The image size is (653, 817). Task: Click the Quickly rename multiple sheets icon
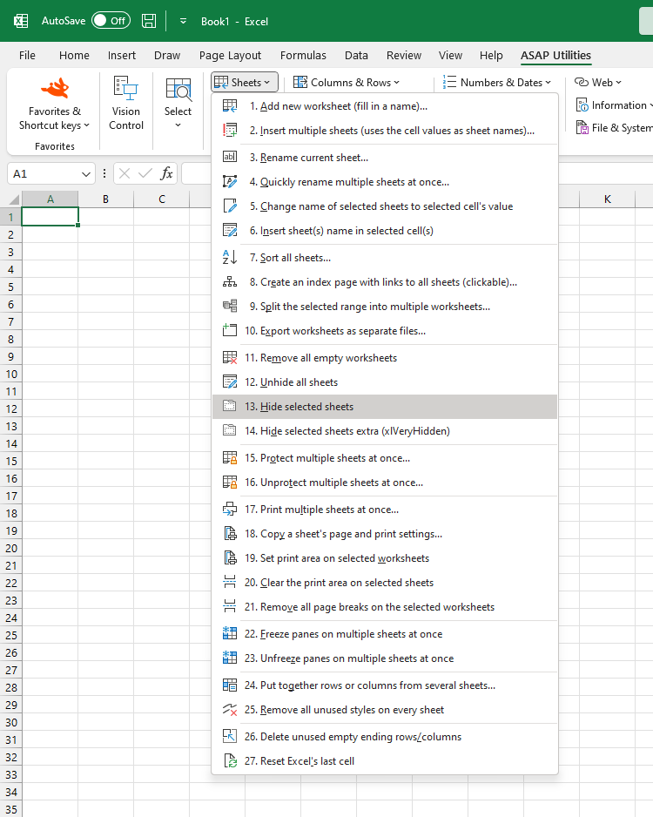(x=230, y=181)
